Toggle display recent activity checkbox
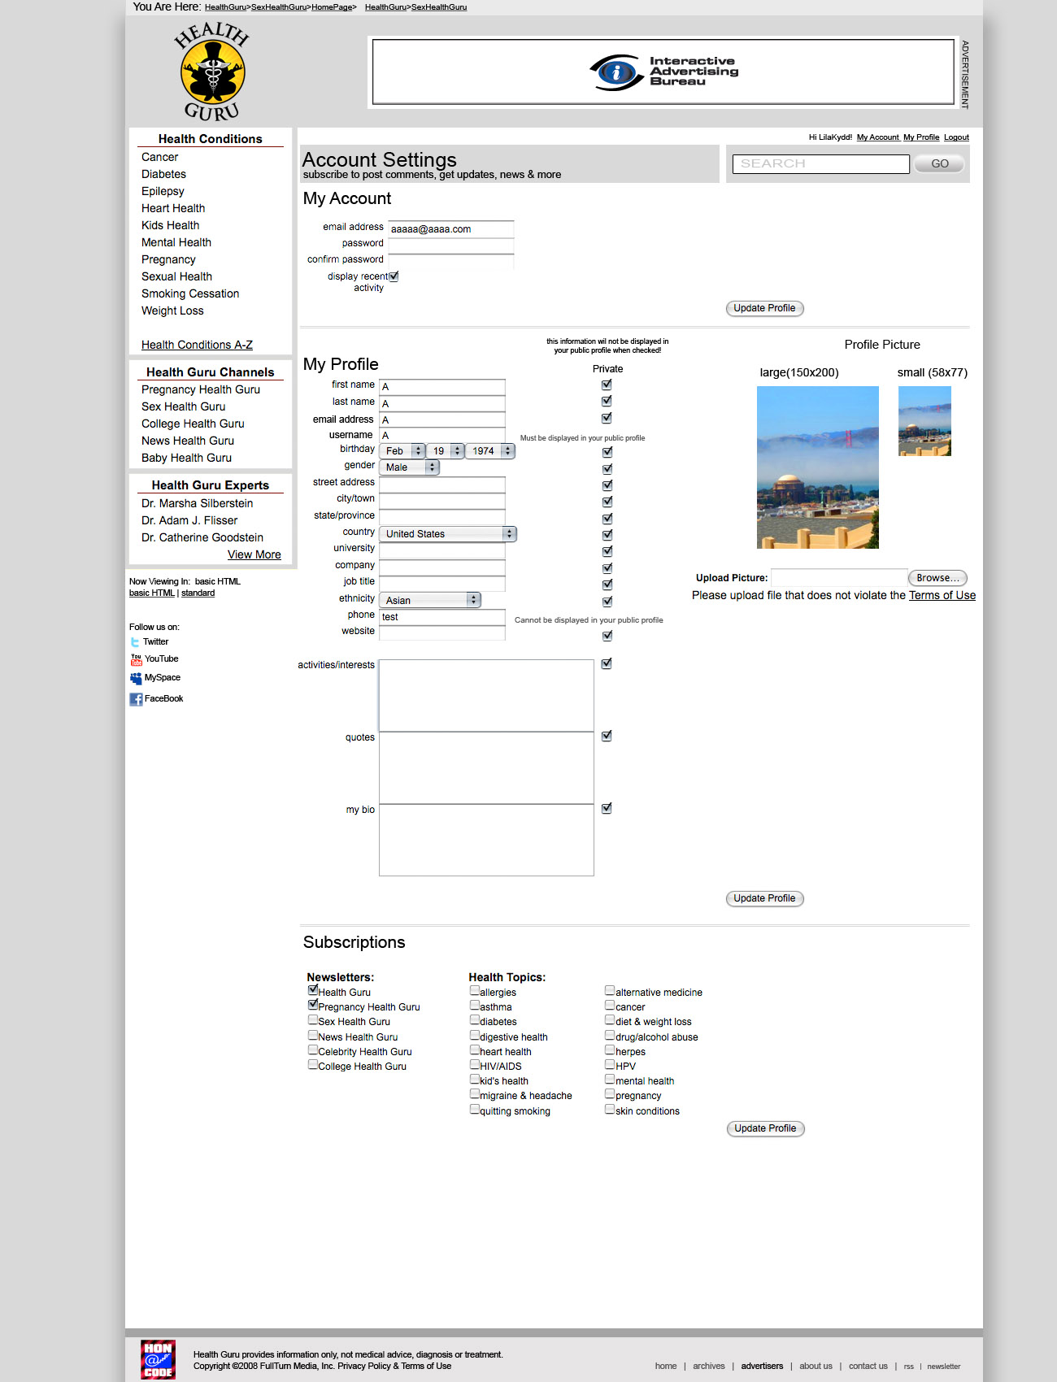The height and width of the screenshot is (1382, 1057). tap(394, 276)
